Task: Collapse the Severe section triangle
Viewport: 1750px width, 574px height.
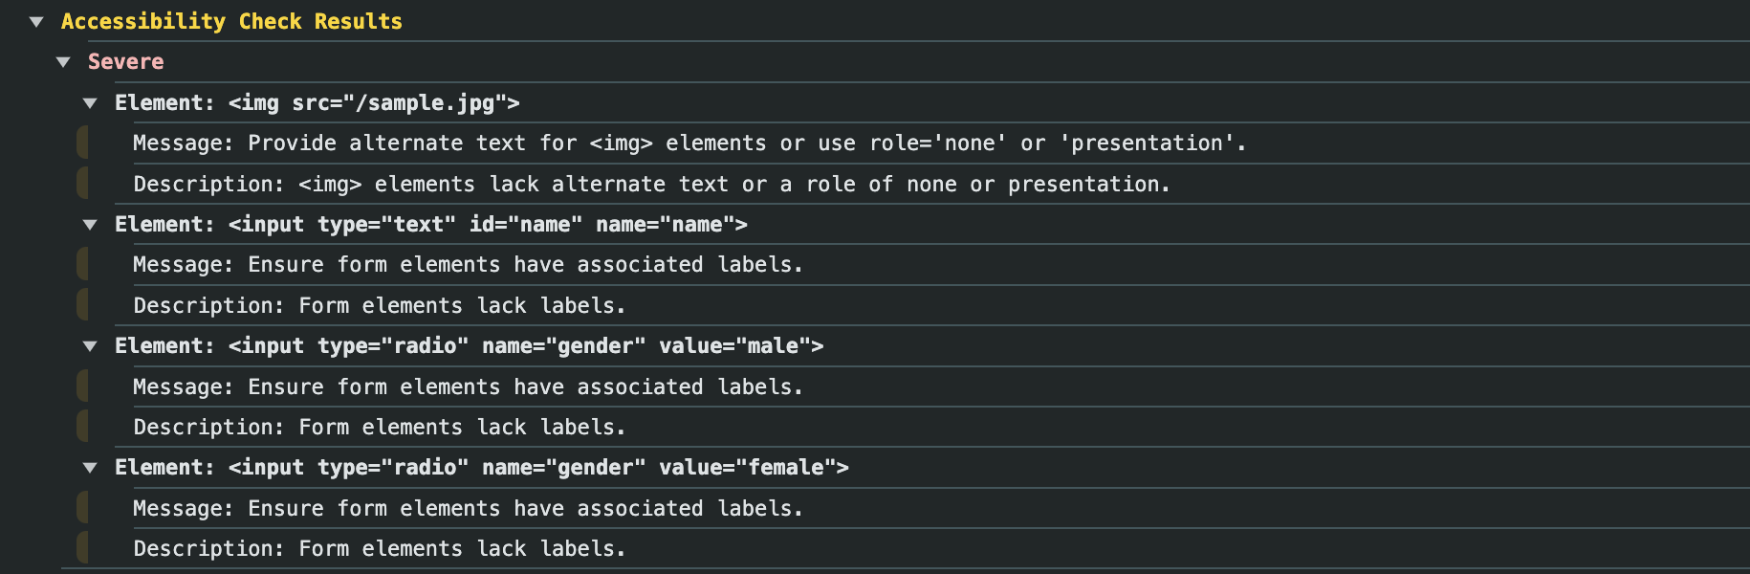Action: pyautogui.click(x=63, y=62)
